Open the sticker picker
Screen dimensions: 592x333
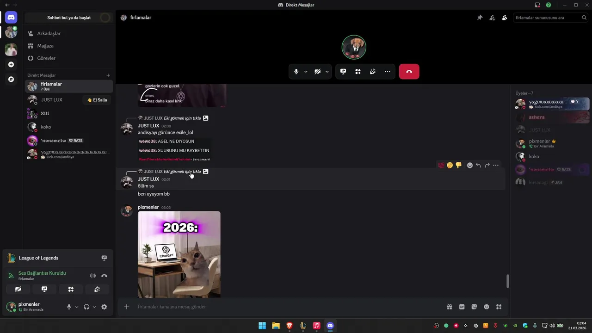click(x=474, y=307)
